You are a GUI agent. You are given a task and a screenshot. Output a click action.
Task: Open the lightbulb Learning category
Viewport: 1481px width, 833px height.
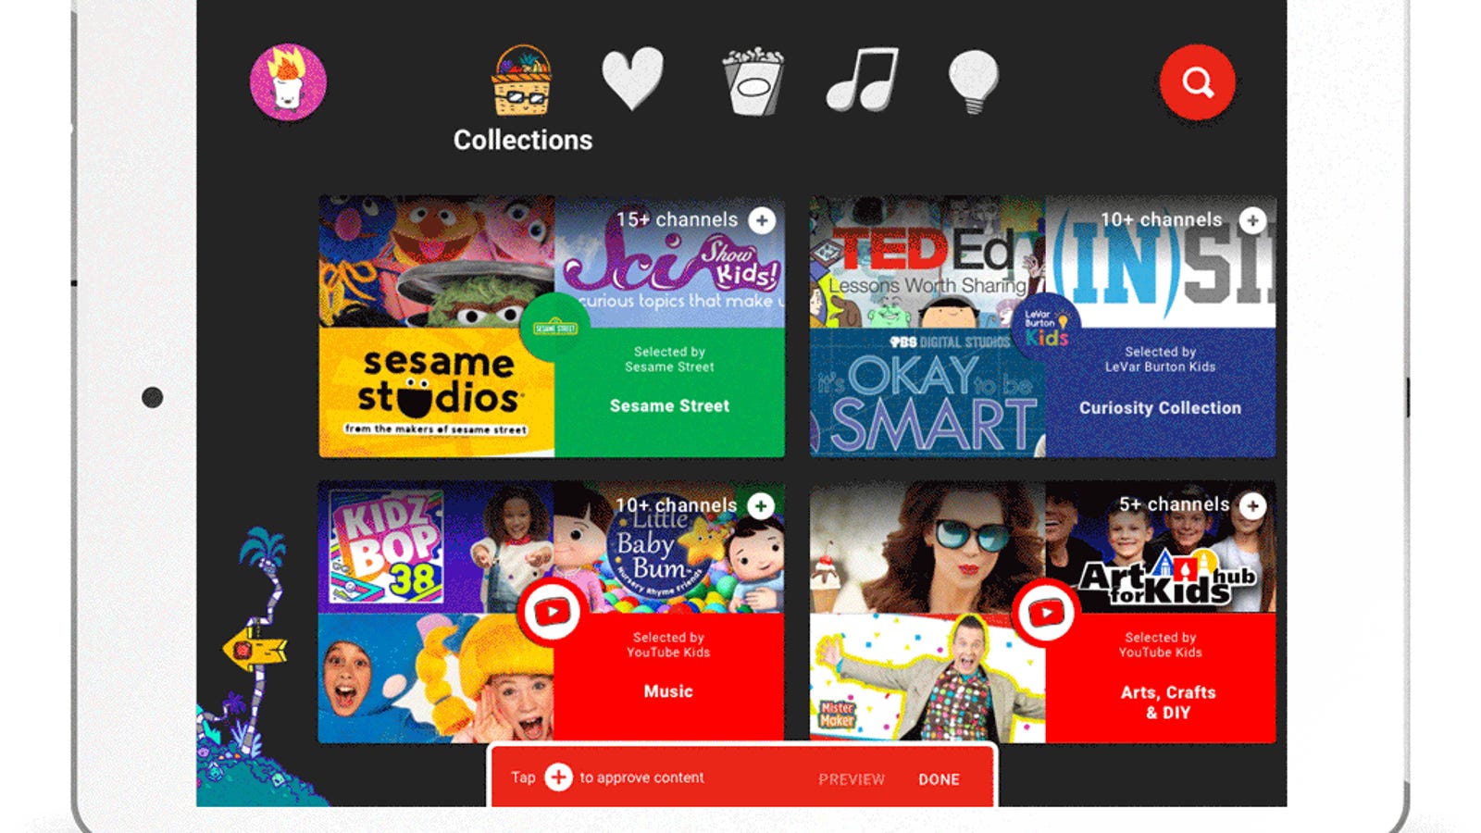[974, 81]
